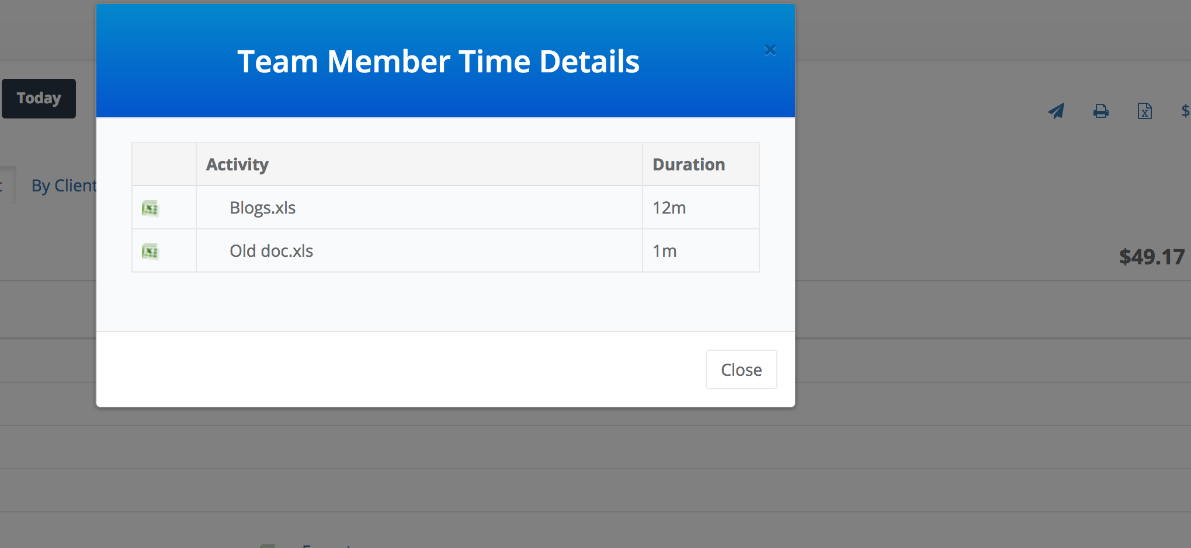Click the dollar sign icon
This screenshot has height=548, width=1191.
[x=1185, y=110]
